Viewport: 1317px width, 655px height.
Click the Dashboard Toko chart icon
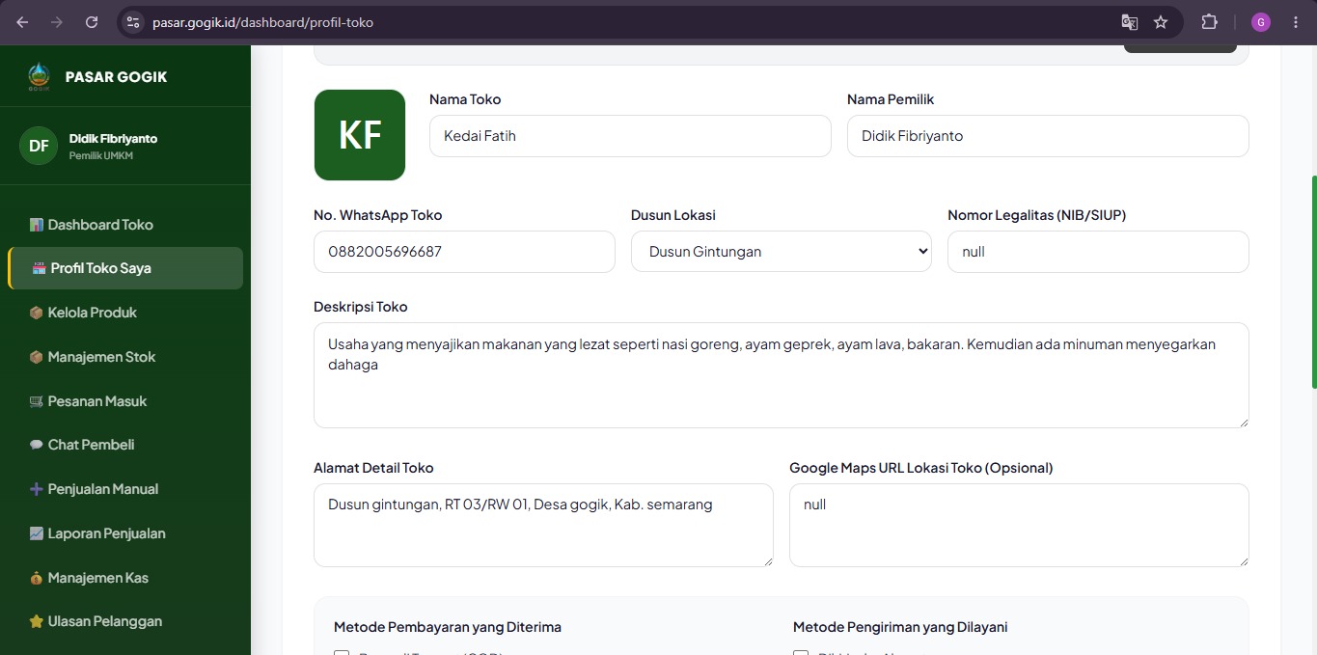[37, 225]
